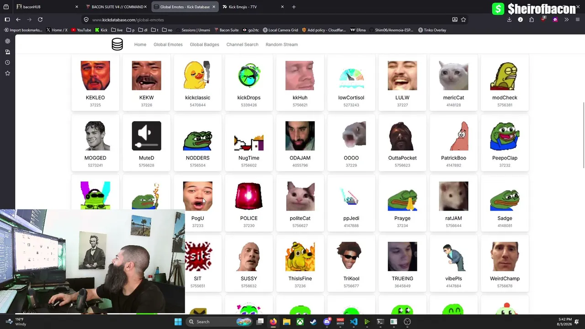Open the browser downloads icon

coord(509,20)
